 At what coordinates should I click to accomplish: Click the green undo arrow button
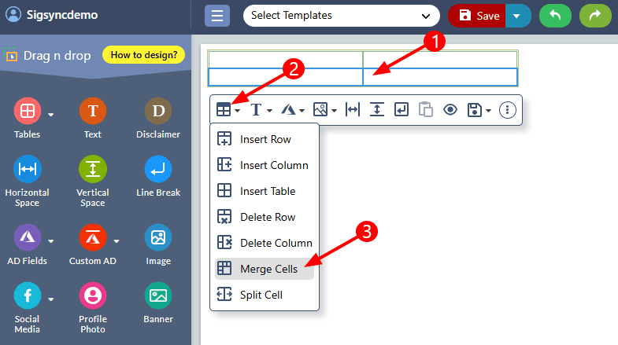555,16
